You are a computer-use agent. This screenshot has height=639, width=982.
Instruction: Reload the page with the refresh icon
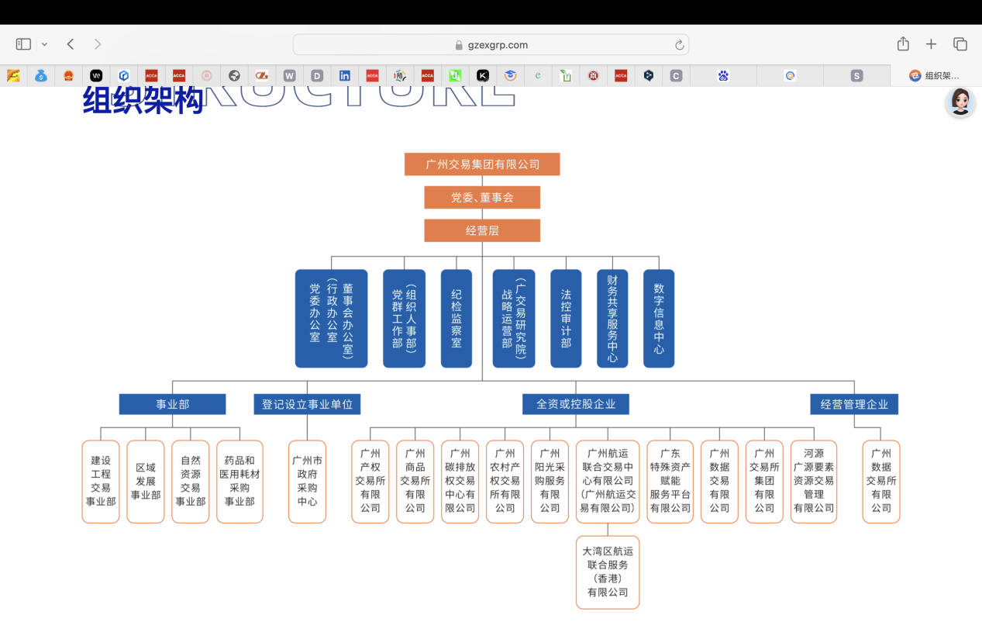(x=680, y=45)
